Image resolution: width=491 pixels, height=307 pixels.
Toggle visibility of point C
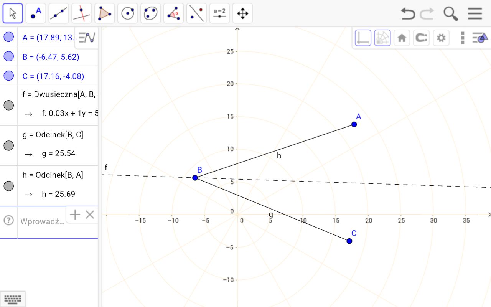(x=8, y=76)
